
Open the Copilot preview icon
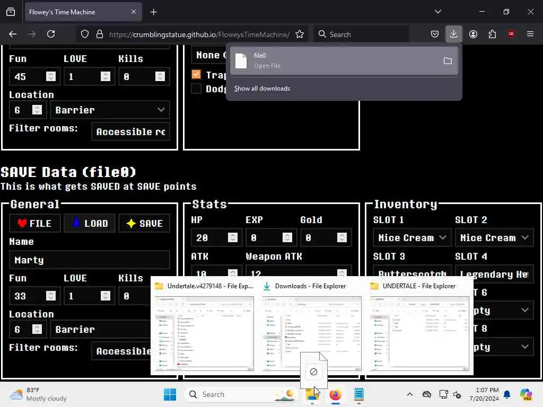tap(526, 394)
